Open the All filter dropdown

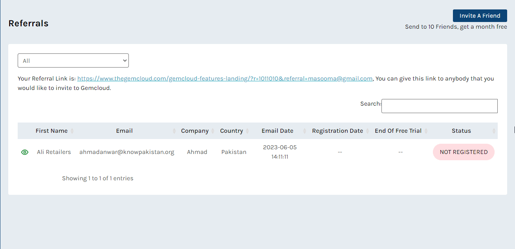(73, 60)
